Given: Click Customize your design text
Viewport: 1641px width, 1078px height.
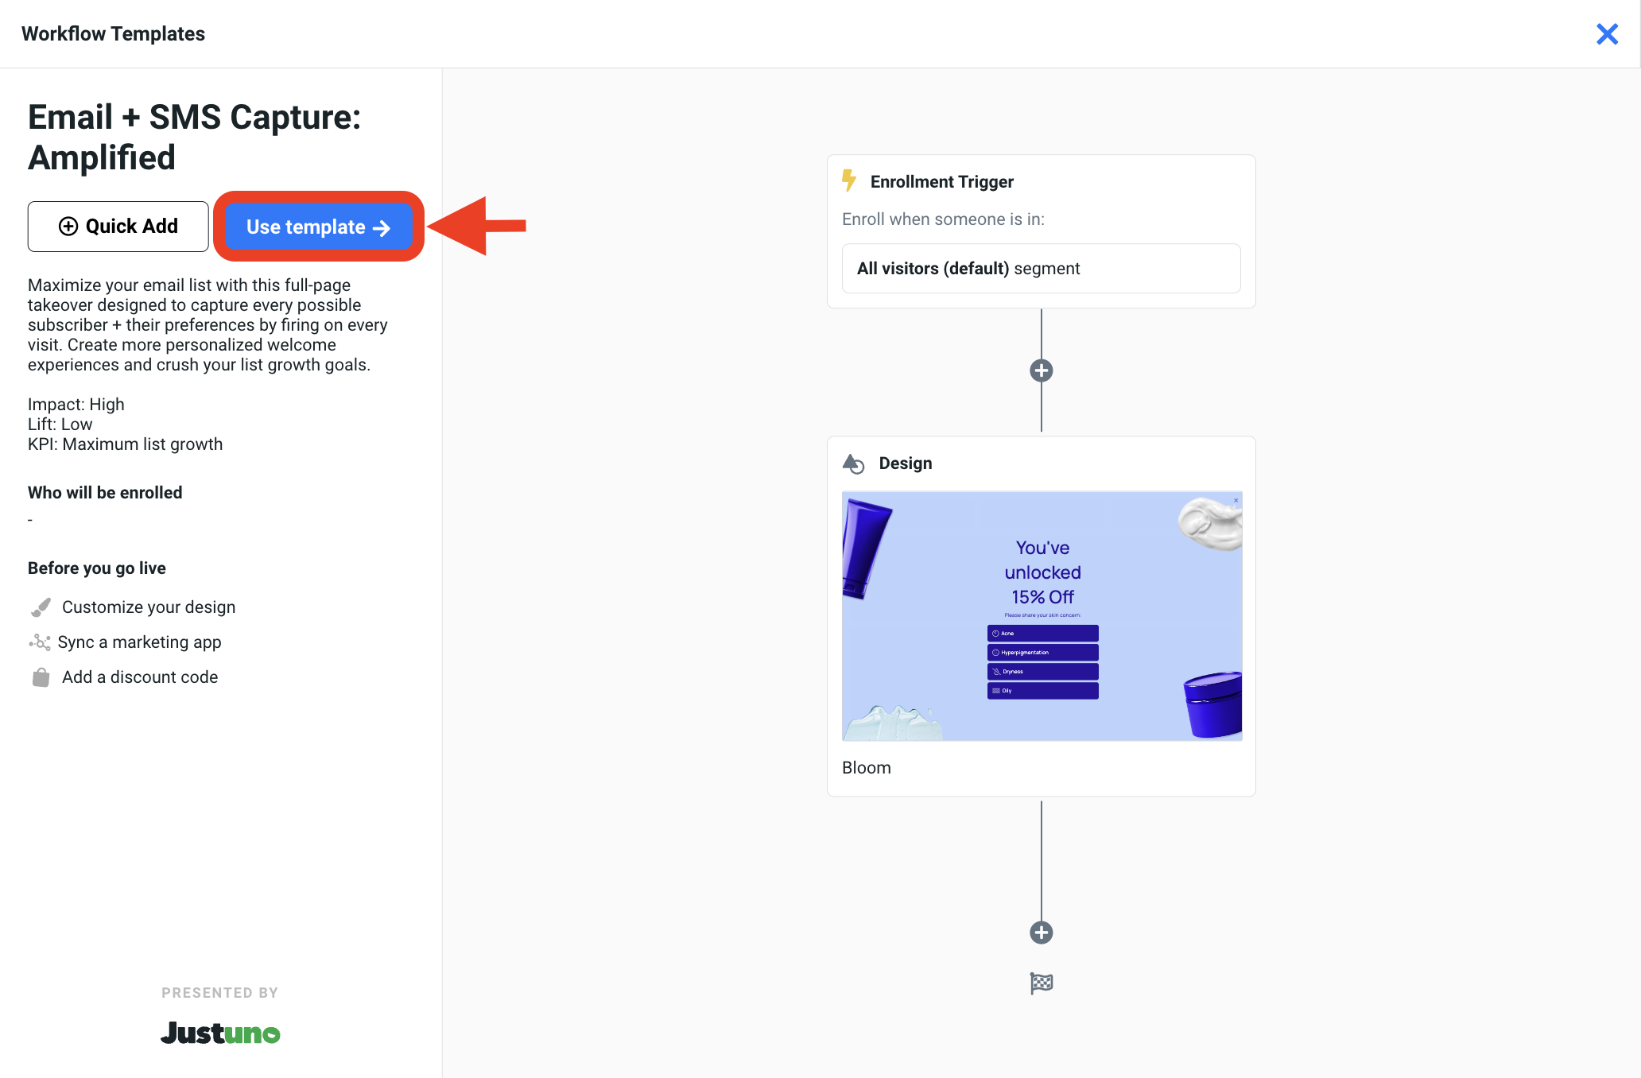Looking at the screenshot, I should pos(149,607).
